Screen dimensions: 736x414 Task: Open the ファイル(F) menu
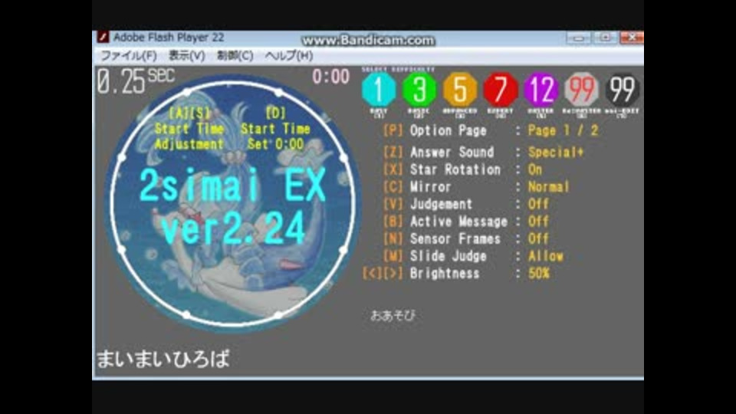pyautogui.click(x=129, y=56)
